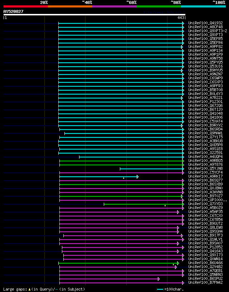This screenshot has width=229, height=292.
Task: Click the cyan ~100% identity legend segment
Action: click(x=204, y=6)
